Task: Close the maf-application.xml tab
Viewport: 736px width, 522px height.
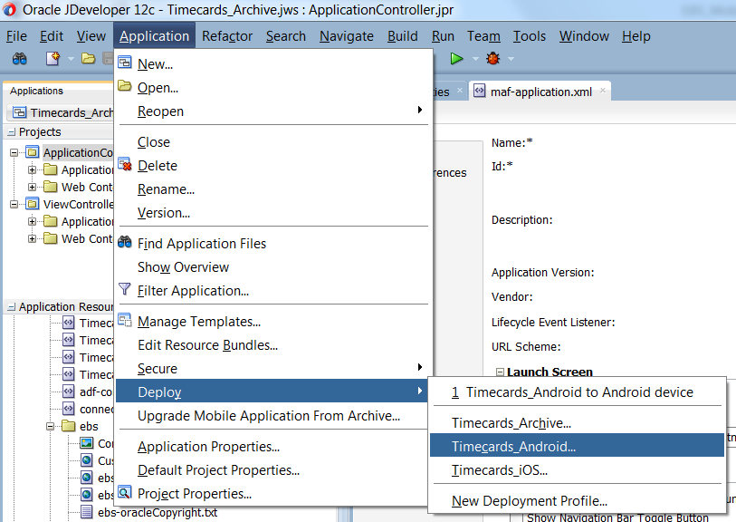Action: coord(603,91)
